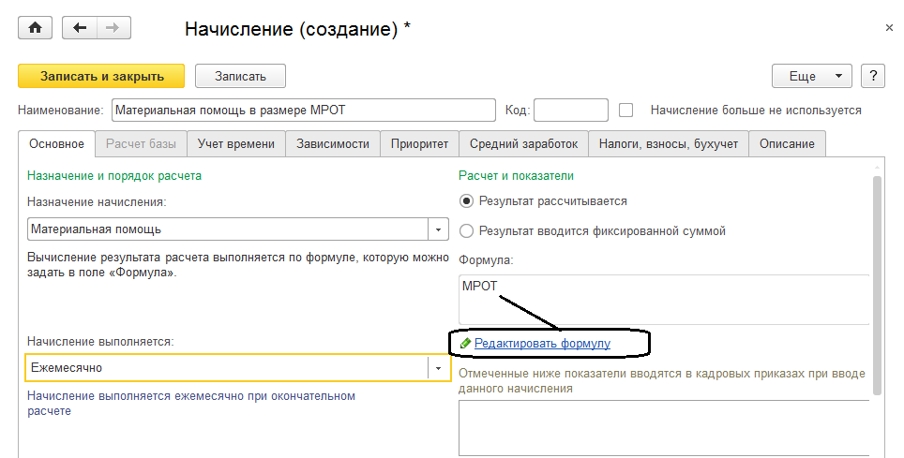The image size is (904, 458).
Task: Toggle 'Начисление больше не используется' checkbox
Action: [x=626, y=110]
